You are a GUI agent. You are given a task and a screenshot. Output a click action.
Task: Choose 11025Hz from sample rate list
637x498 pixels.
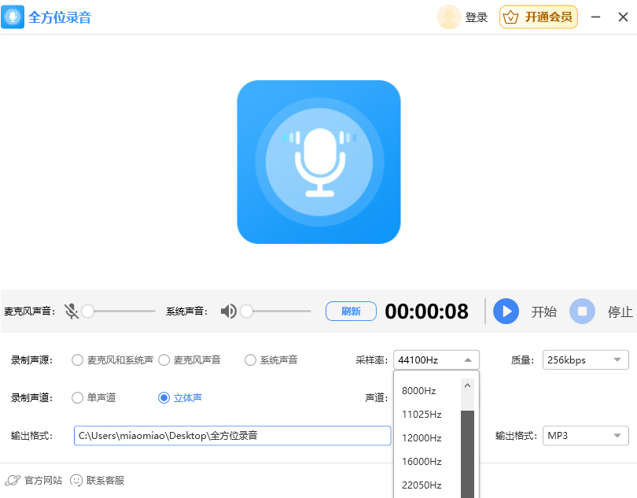[x=428, y=415]
